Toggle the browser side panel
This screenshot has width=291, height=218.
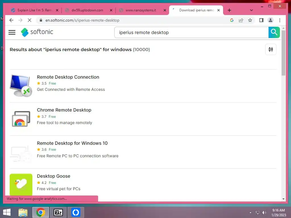point(261,20)
